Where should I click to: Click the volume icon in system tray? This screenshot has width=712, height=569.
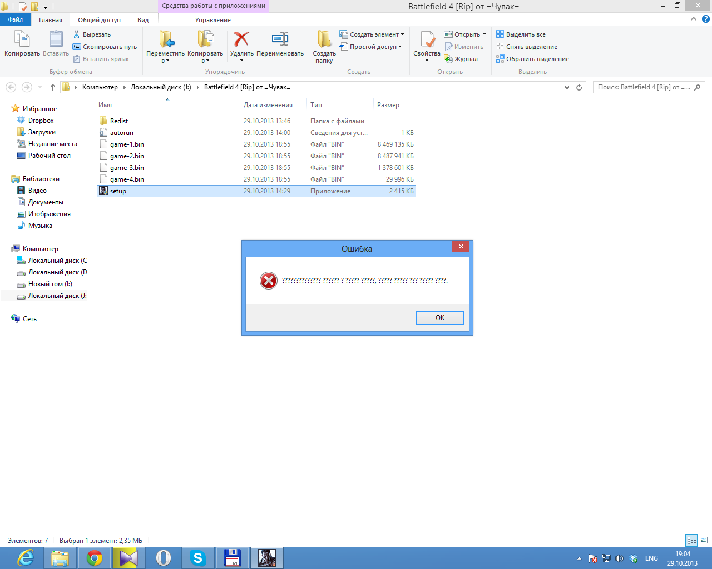619,558
